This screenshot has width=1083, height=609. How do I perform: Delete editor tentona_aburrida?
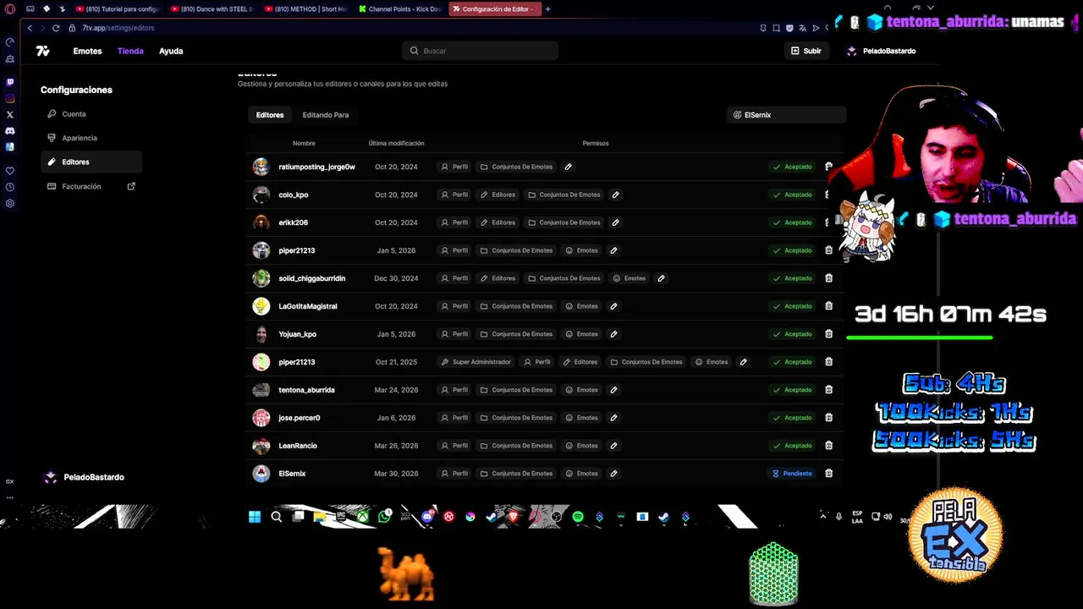pyautogui.click(x=828, y=390)
